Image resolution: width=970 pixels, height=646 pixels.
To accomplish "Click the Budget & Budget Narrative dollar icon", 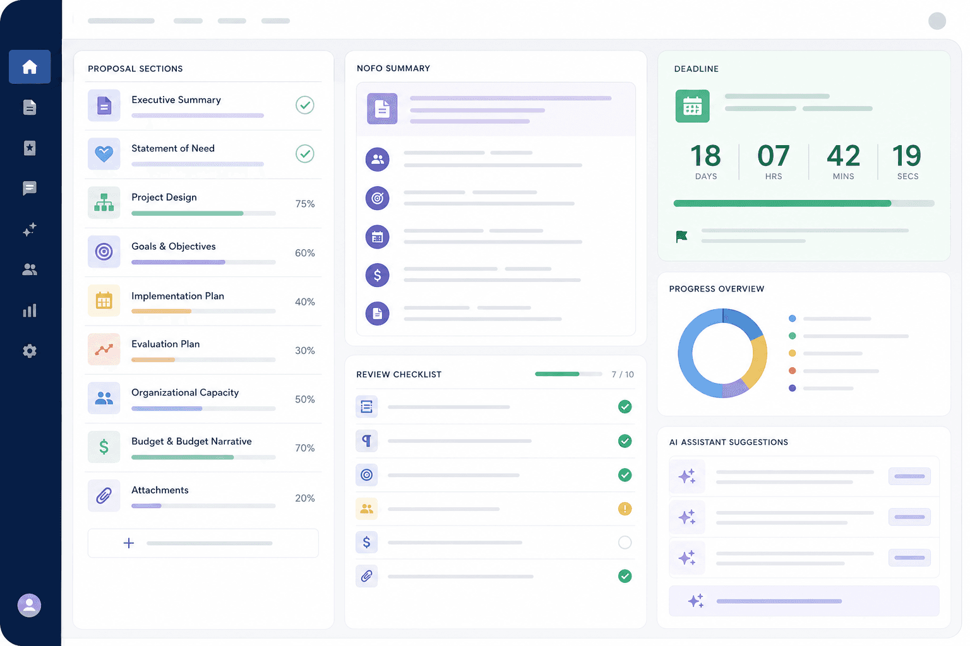I will pyautogui.click(x=104, y=447).
